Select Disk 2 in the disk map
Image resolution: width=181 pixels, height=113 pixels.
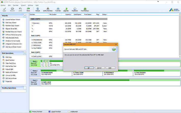pyautogui.click(x=35, y=73)
